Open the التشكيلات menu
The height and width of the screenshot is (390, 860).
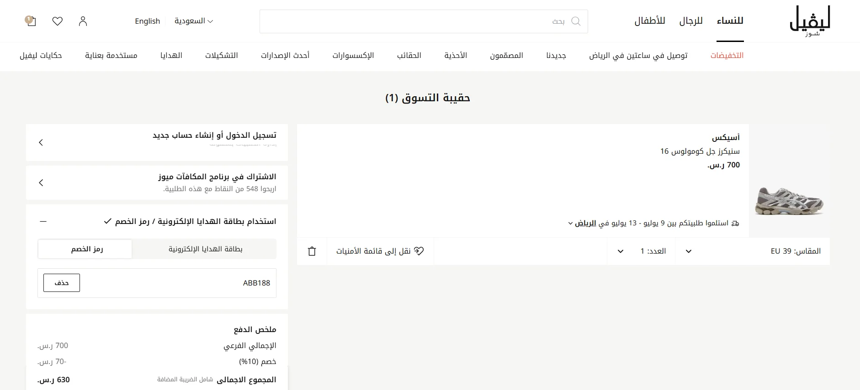(x=222, y=55)
